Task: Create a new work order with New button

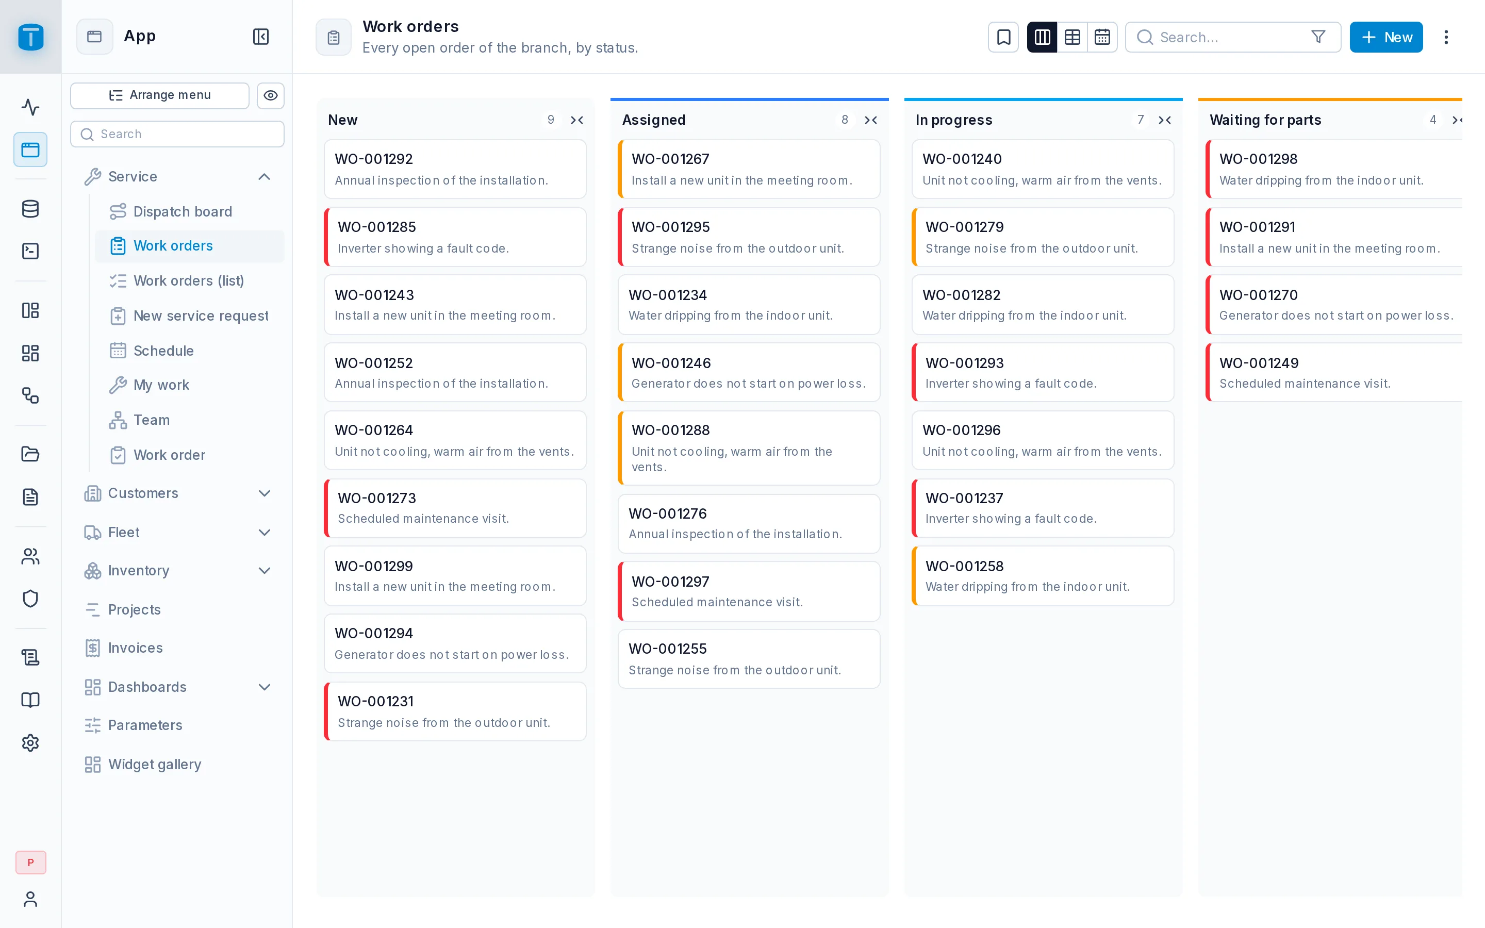Action: pyautogui.click(x=1385, y=37)
